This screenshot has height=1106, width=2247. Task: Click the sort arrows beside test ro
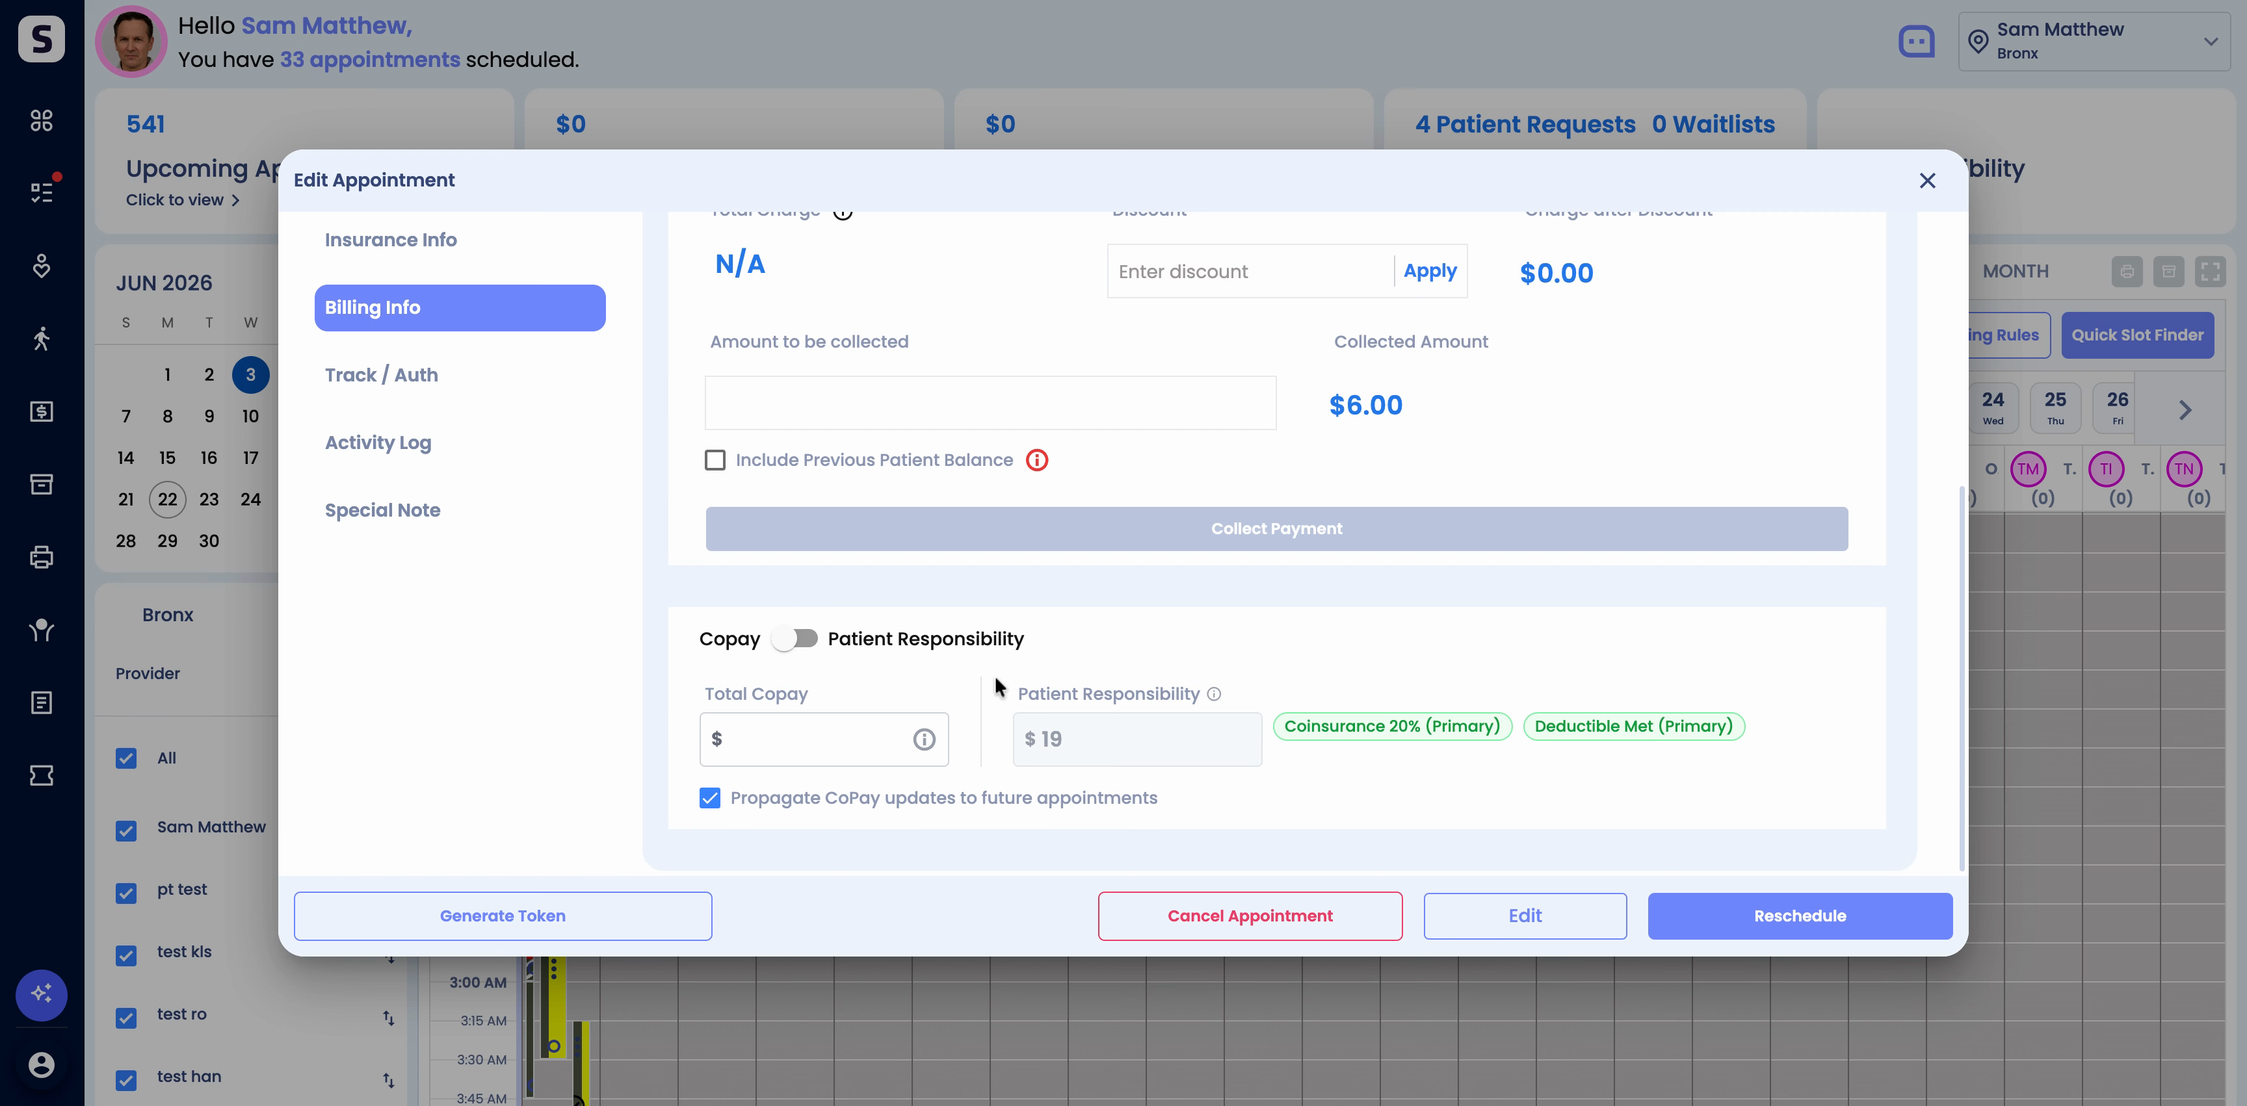point(388,1017)
